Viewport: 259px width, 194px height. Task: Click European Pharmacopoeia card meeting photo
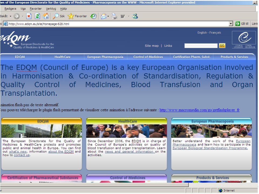pos(212,131)
